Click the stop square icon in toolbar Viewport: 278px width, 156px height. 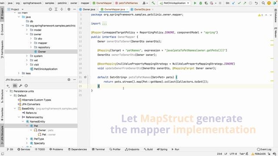220,3
